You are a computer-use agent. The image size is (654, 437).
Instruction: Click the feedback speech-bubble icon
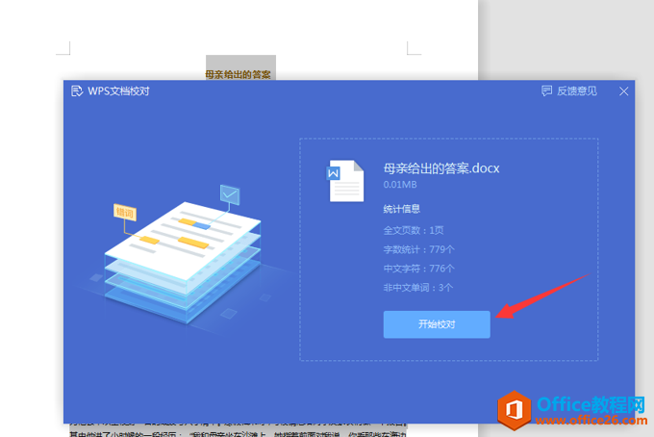546,91
